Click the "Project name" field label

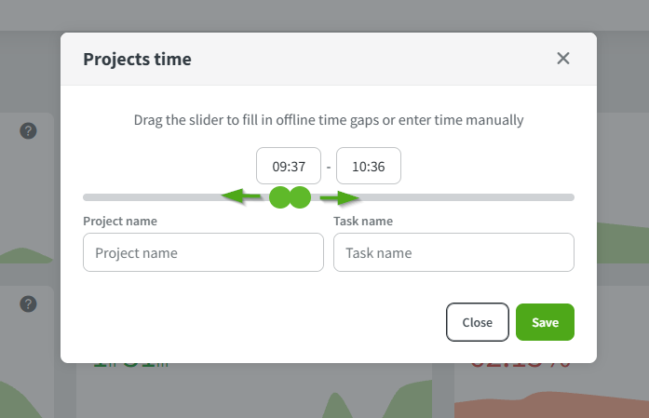point(120,222)
